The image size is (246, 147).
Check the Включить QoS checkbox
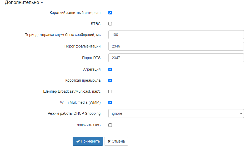click(110, 125)
